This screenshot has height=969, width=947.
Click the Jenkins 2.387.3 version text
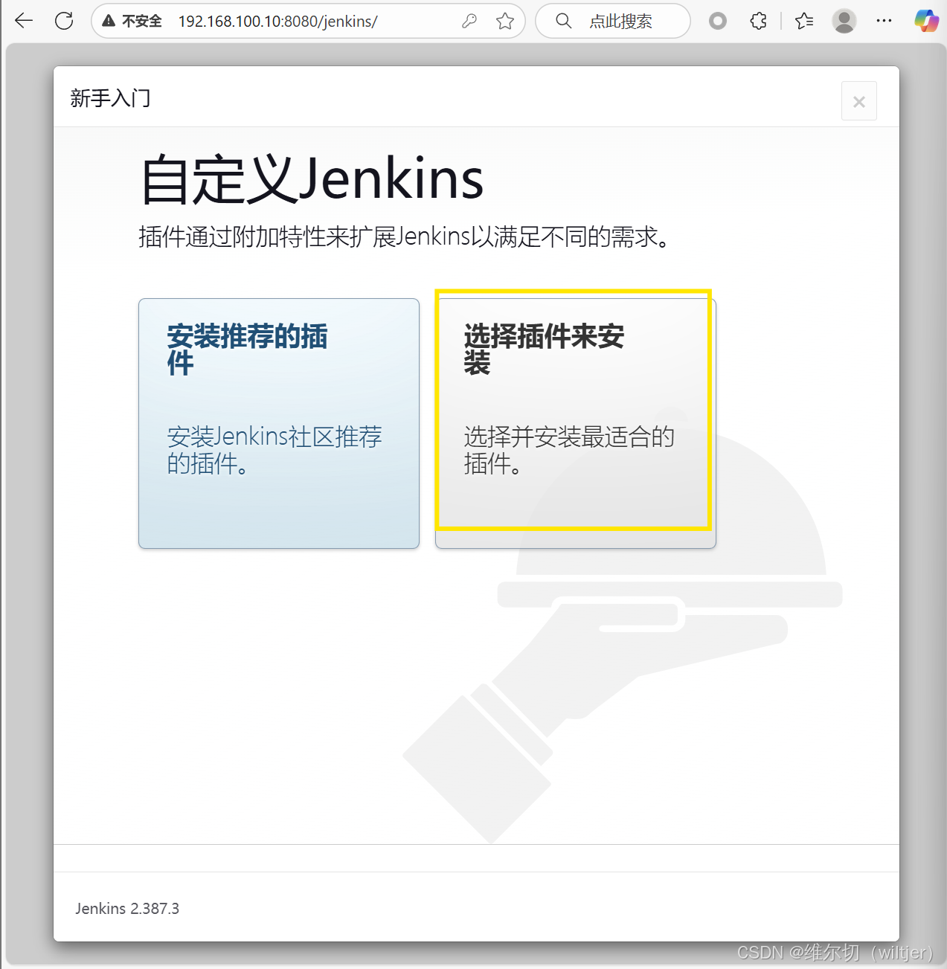tap(126, 908)
